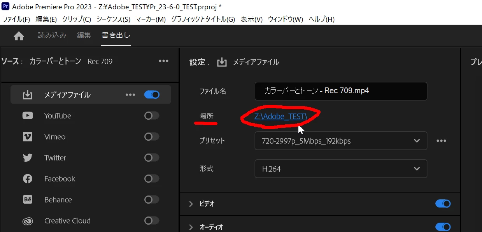Click the Creative Cloud icon

click(28, 221)
